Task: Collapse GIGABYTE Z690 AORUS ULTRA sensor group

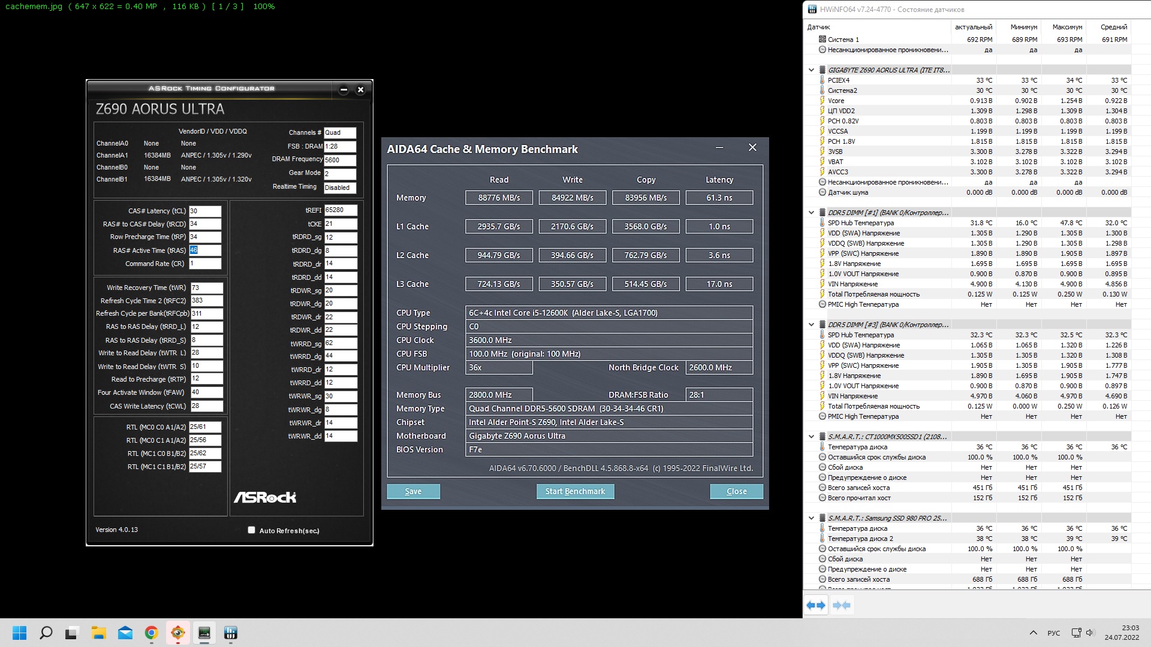Action: tap(811, 70)
